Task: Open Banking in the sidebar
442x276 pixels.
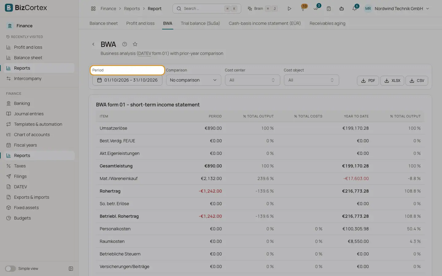Action: (39, 103)
